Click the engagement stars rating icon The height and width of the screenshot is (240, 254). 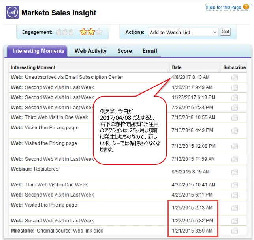point(91,32)
